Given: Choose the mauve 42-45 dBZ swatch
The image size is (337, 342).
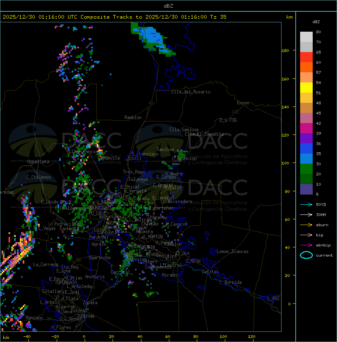Looking at the screenshot, I should click(x=306, y=118).
